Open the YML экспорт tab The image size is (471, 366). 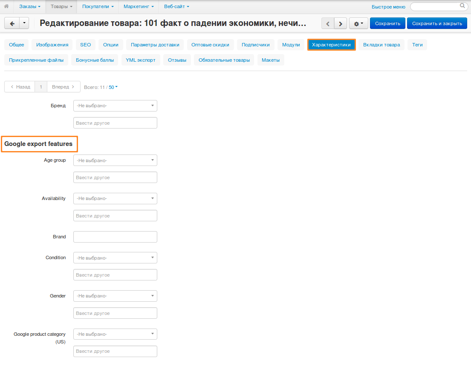[x=141, y=60]
